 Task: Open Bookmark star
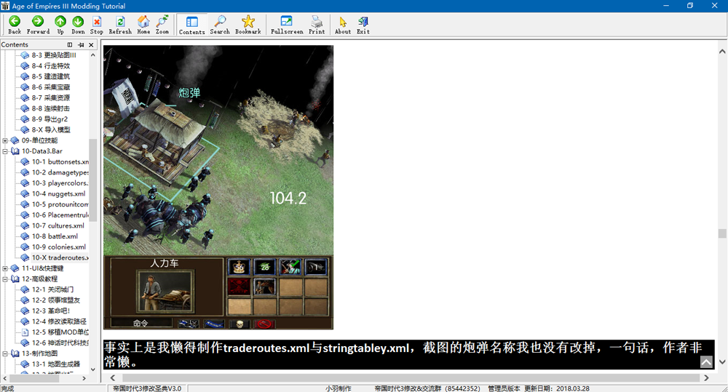[x=248, y=25]
